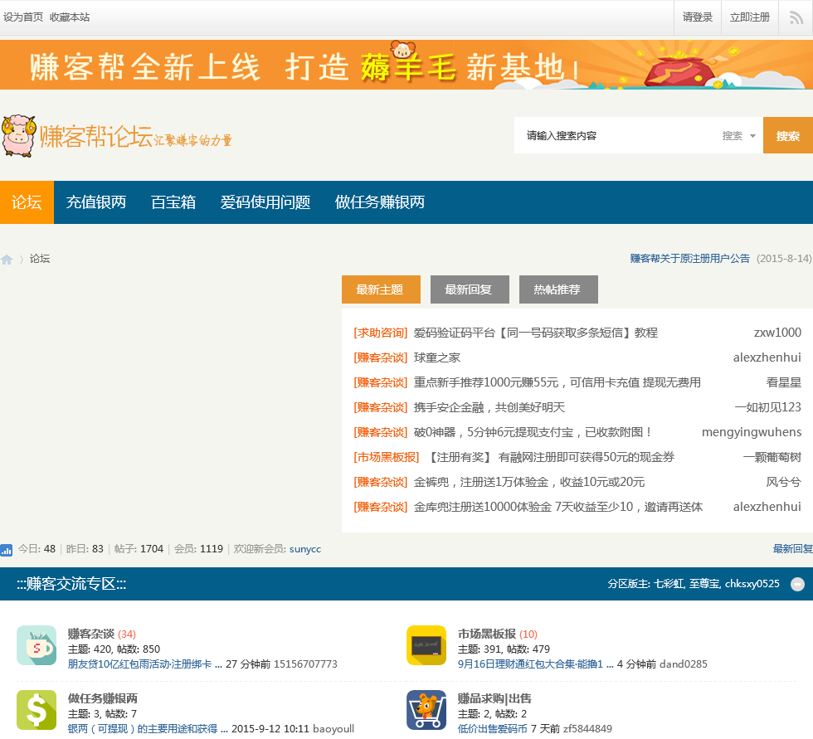
Task: Open the 赚品求购|出售 forum title
Action: (494, 698)
